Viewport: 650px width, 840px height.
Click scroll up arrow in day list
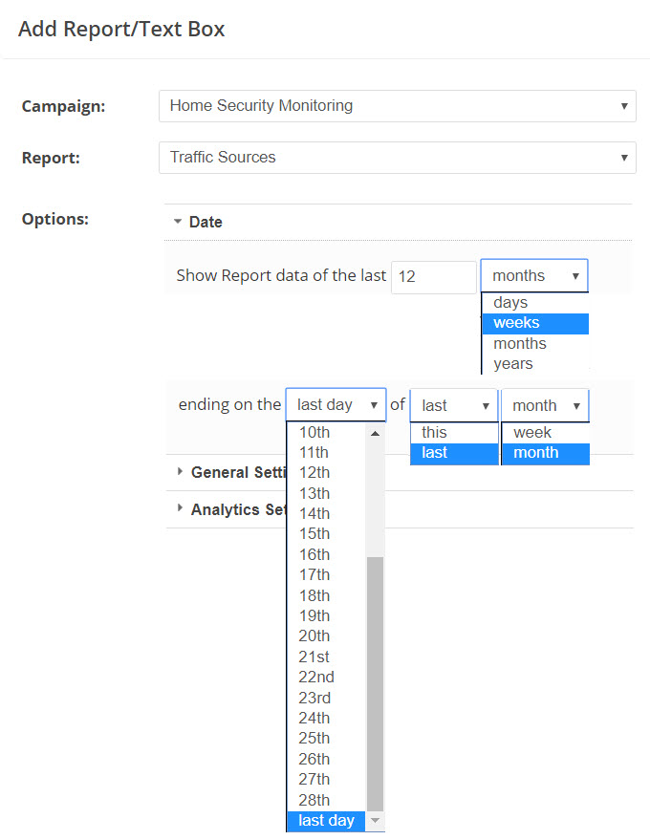pos(375,434)
